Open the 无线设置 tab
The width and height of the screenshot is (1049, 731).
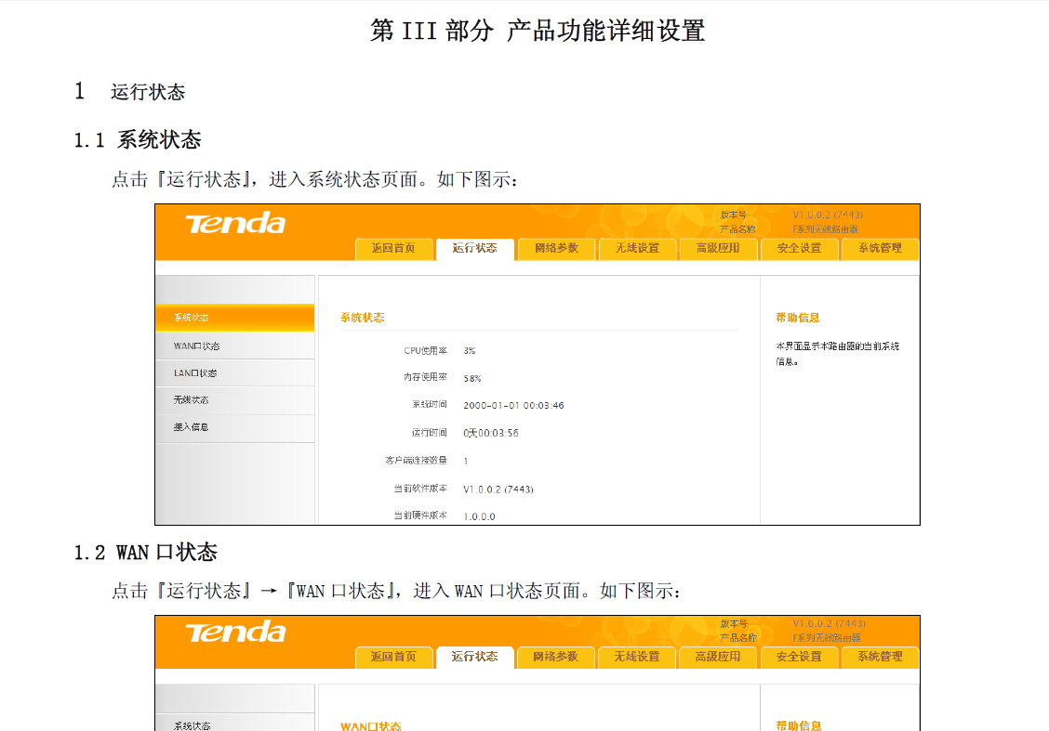tap(637, 249)
